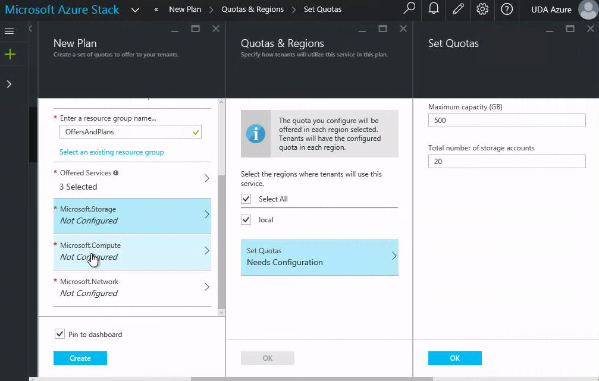Expand the left sidebar chevron
The width and height of the screenshot is (599, 381).
point(9,84)
